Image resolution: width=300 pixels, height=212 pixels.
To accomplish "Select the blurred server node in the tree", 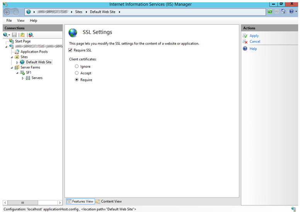I will (x=39, y=46).
